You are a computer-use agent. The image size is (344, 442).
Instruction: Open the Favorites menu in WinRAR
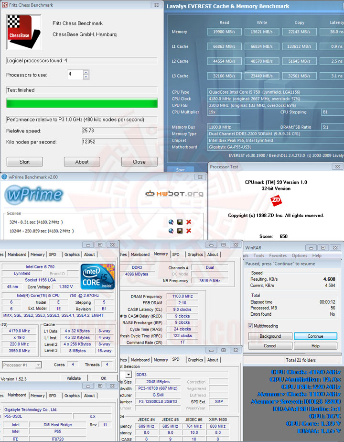click(x=278, y=255)
